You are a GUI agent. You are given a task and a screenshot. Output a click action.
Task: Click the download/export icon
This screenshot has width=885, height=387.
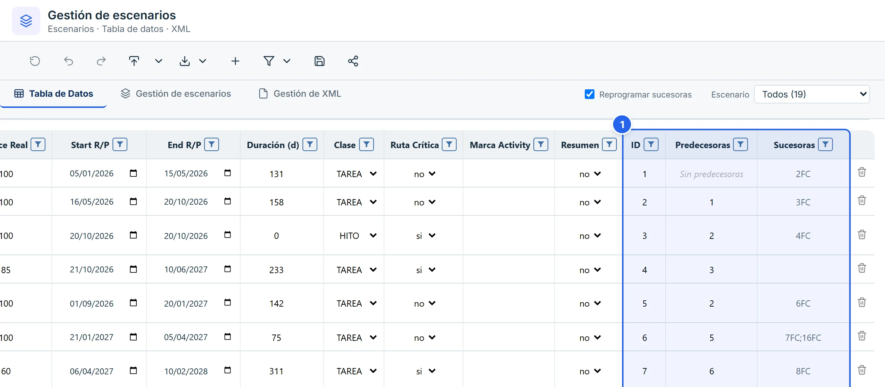(x=185, y=61)
